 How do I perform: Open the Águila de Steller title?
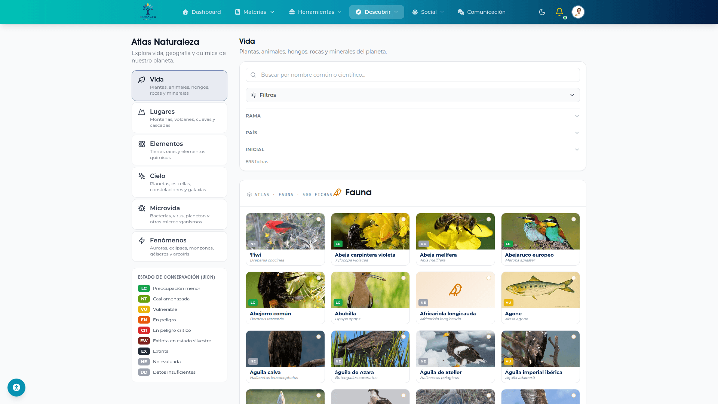point(441,373)
